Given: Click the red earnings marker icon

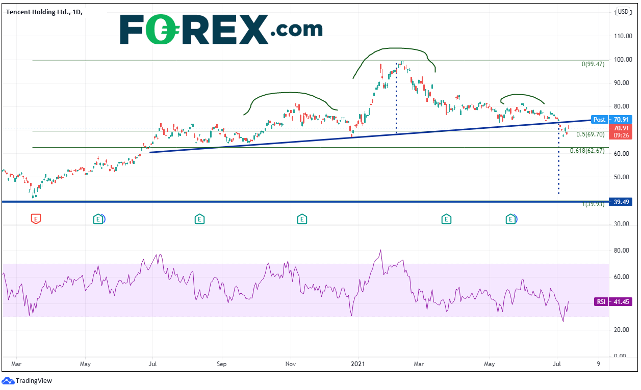Looking at the screenshot, I should point(36,219).
